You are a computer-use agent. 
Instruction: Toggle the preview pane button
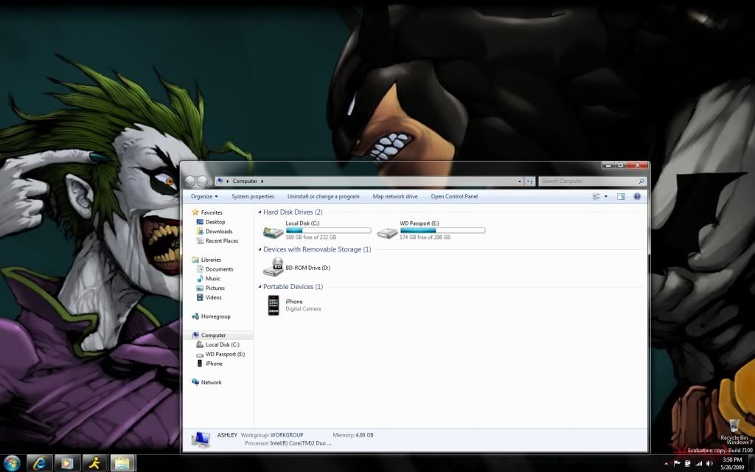621,196
